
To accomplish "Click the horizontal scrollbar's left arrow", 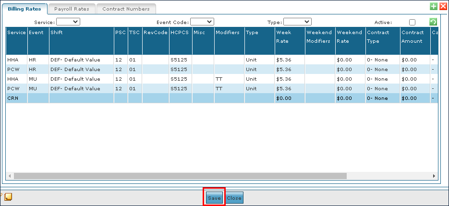I will pyautogui.click(x=10, y=176).
